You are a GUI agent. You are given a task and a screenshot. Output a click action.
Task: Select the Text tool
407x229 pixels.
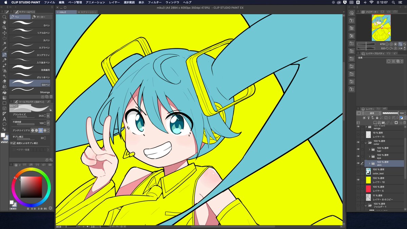(4, 119)
